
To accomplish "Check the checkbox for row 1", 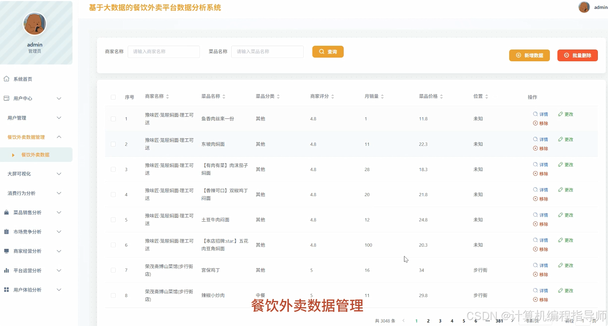I will tap(113, 119).
